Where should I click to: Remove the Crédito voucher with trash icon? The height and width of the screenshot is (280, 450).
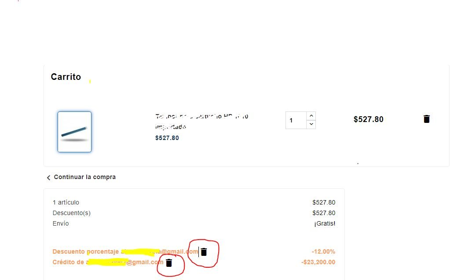[169, 262]
